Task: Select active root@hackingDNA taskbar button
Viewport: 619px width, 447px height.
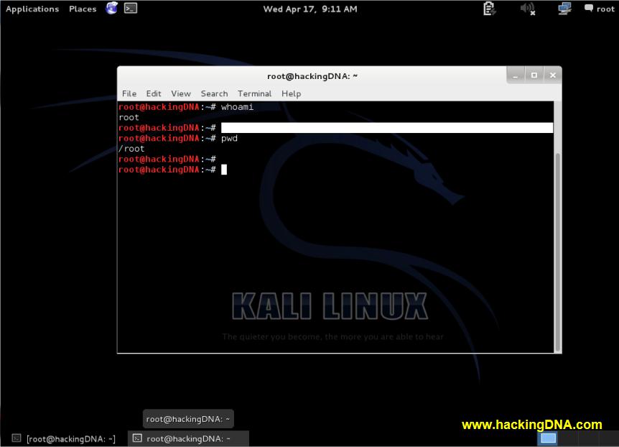Action: (x=188, y=438)
